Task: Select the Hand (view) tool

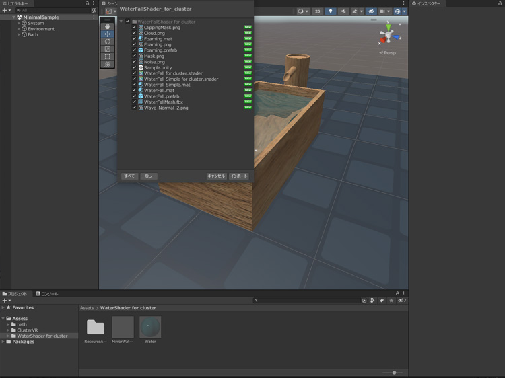Action: (x=108, y=26)
